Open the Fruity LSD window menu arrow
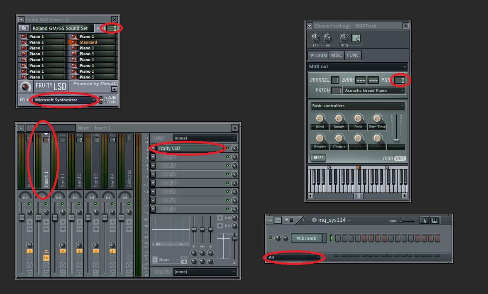The image size is (488, 294). pos(21,20)
